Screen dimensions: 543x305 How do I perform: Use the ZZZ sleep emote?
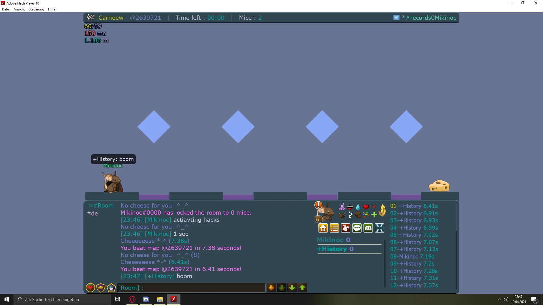click(x=350, y=215)
